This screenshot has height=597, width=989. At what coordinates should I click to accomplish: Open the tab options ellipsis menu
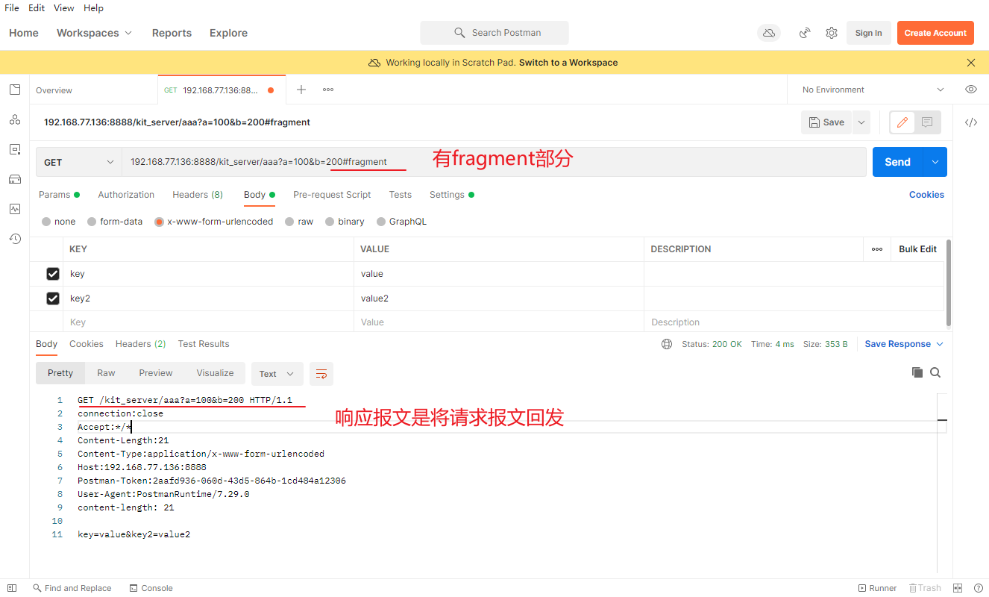tap(328, 90)
